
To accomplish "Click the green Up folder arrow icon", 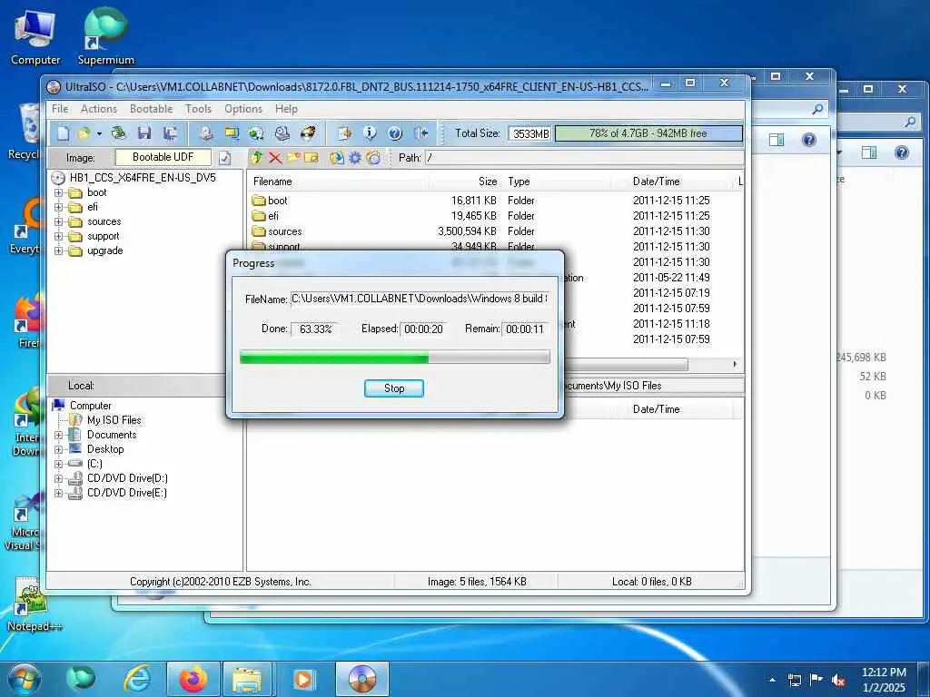I will pos(257,158).
